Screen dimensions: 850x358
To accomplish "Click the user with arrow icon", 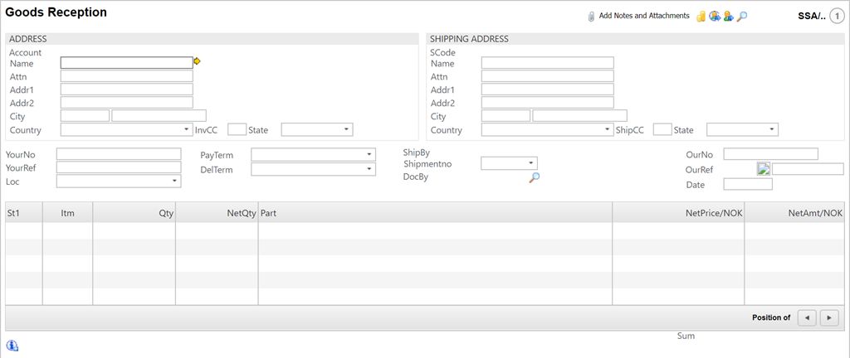I will 728,16.
